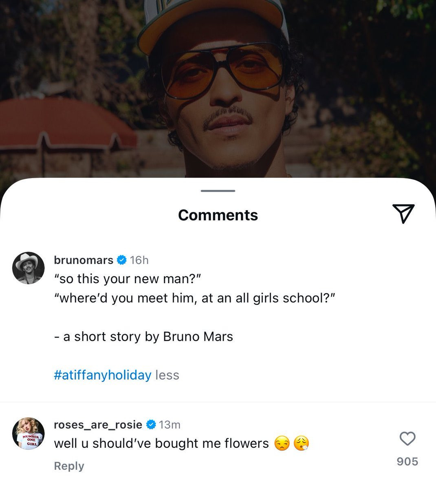View the 905 likes on the comment

tap(407, 461)
